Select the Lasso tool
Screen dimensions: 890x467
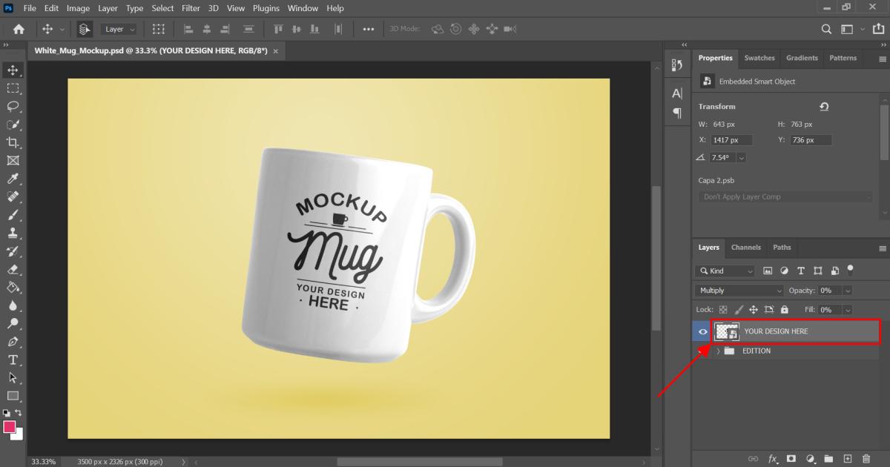coord(13,106)
